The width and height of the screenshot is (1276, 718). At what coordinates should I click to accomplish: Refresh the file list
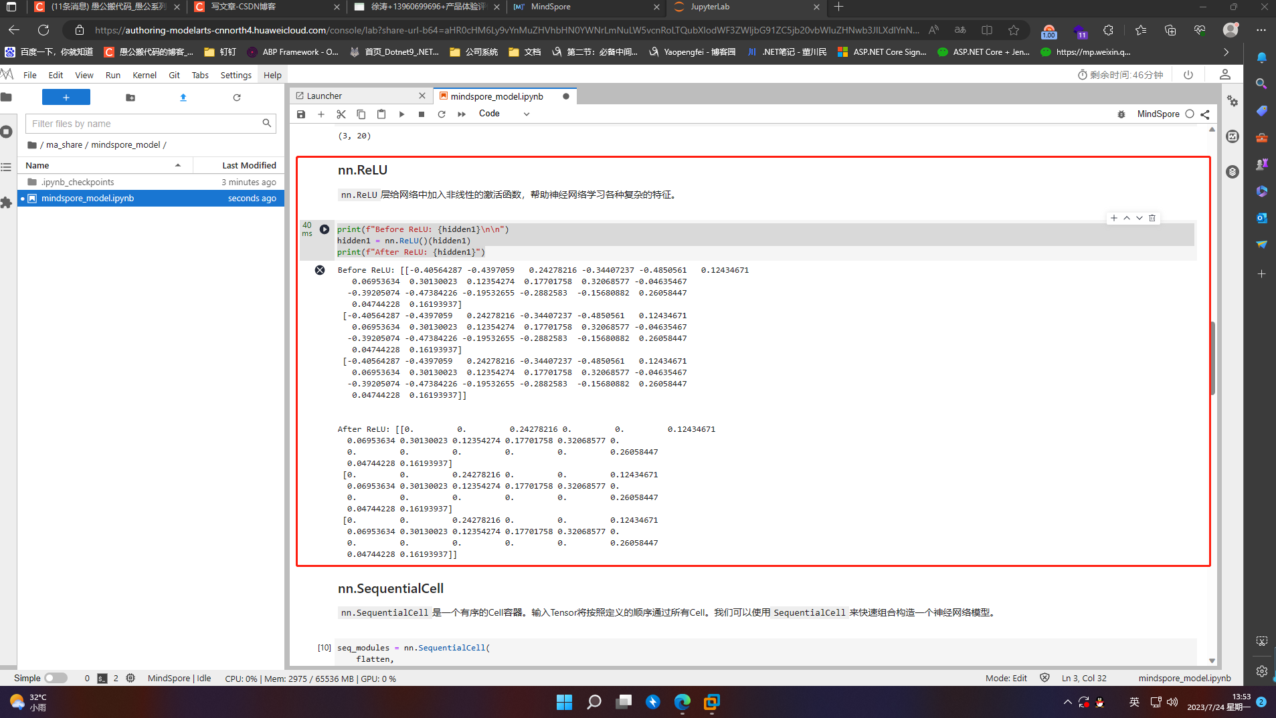tap(237, 98)
